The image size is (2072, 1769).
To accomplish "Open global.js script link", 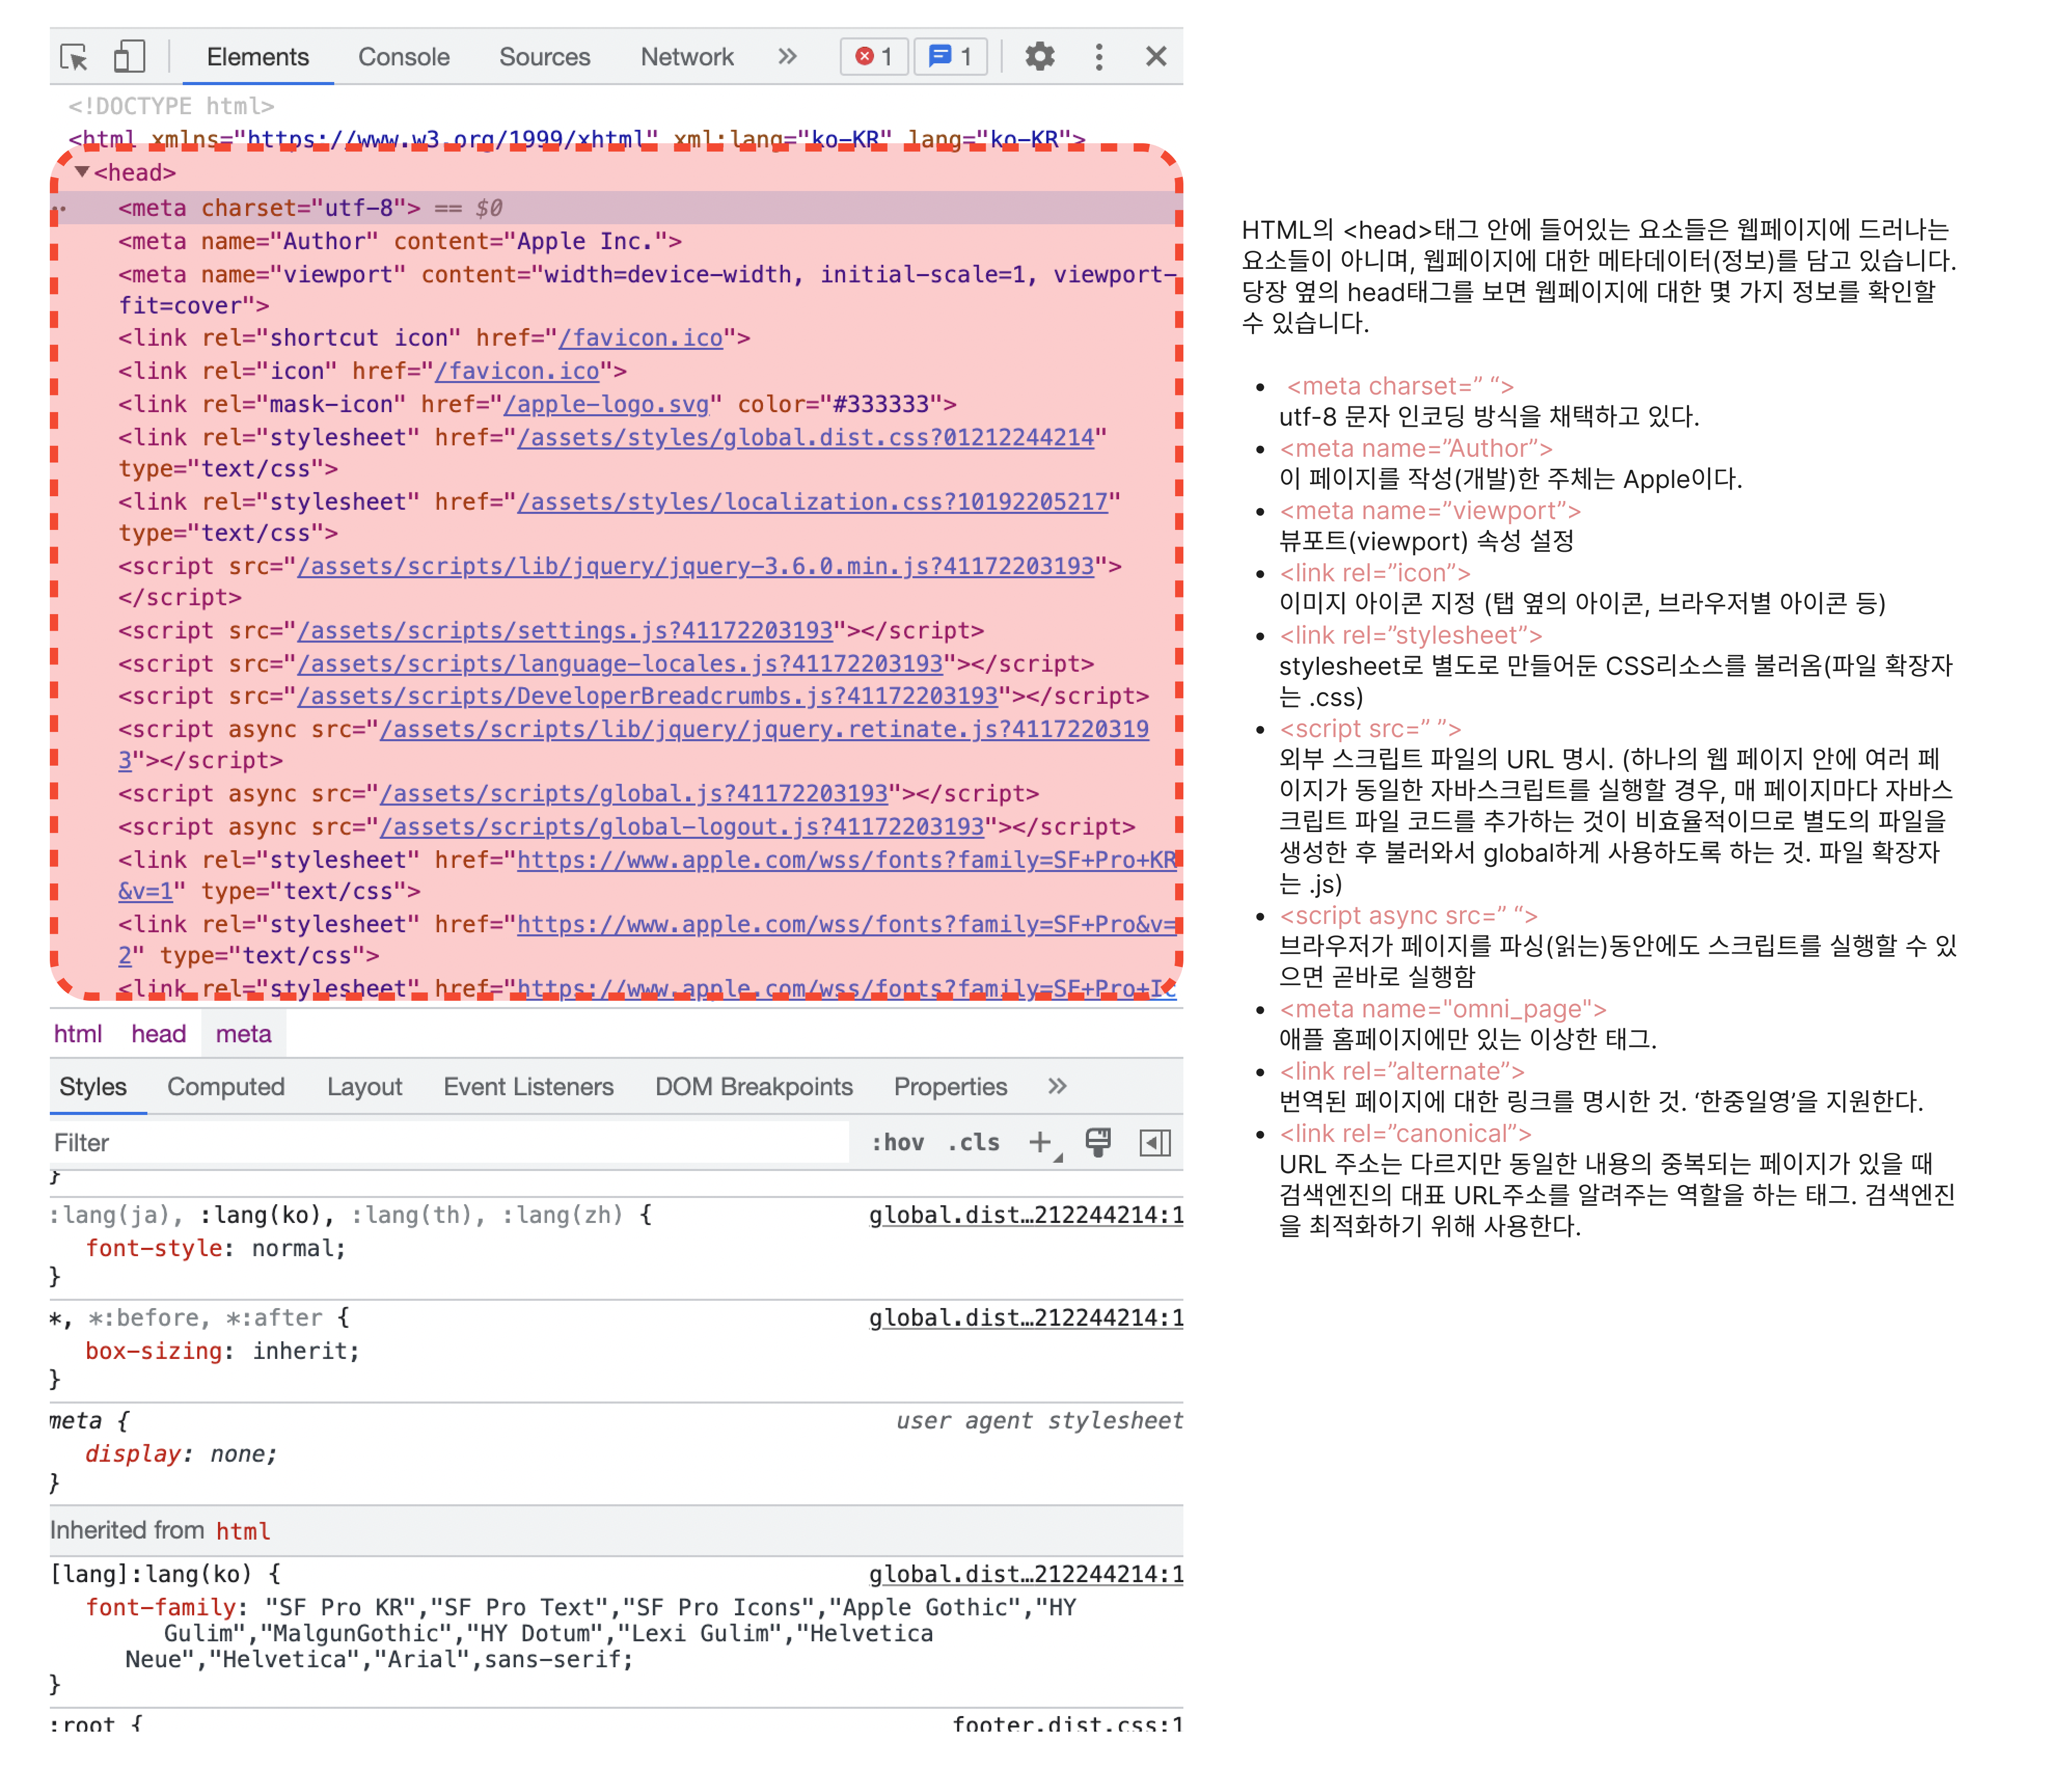I will [634, 793].
